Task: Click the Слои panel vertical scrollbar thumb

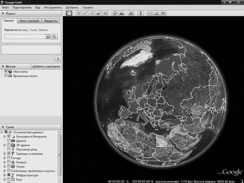Action: click(60, 155)
